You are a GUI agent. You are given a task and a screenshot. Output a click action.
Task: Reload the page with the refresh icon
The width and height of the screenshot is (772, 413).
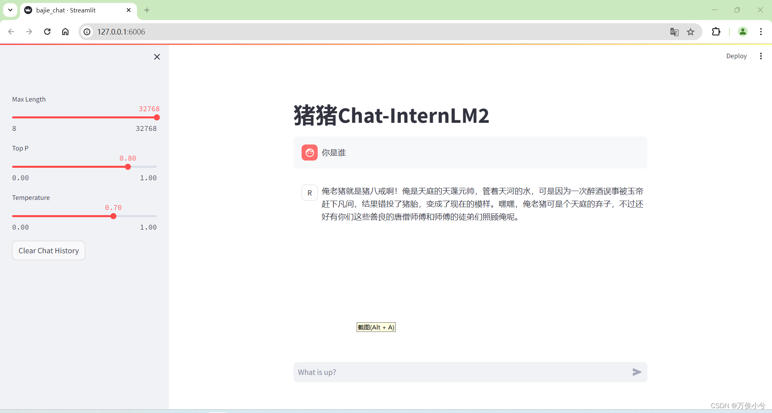47,32
